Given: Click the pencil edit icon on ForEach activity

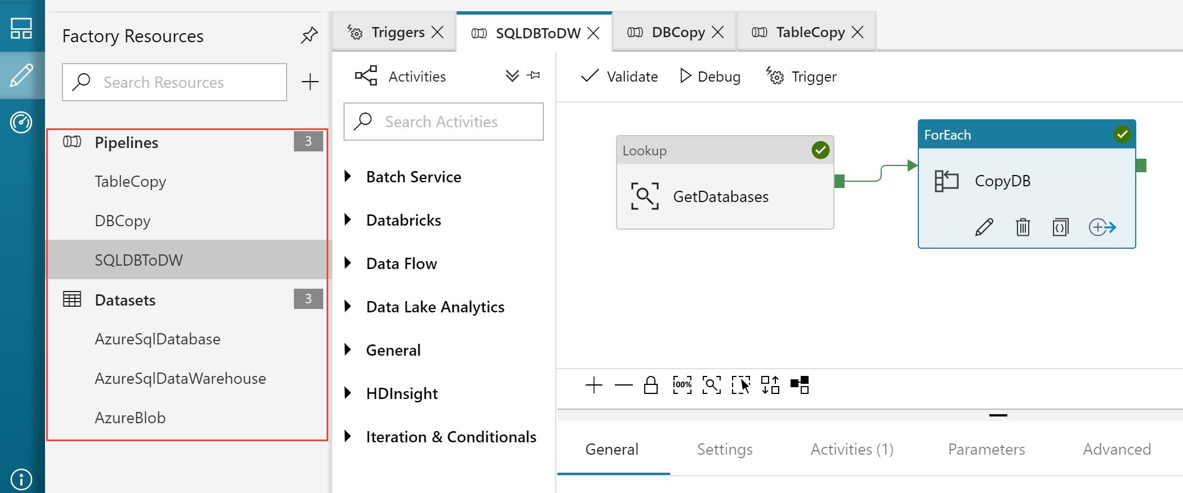Looking at the screenshot, I should [x=984, y=227].
